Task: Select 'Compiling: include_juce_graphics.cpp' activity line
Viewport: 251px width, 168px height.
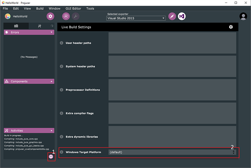Action: tap(23, 142)
